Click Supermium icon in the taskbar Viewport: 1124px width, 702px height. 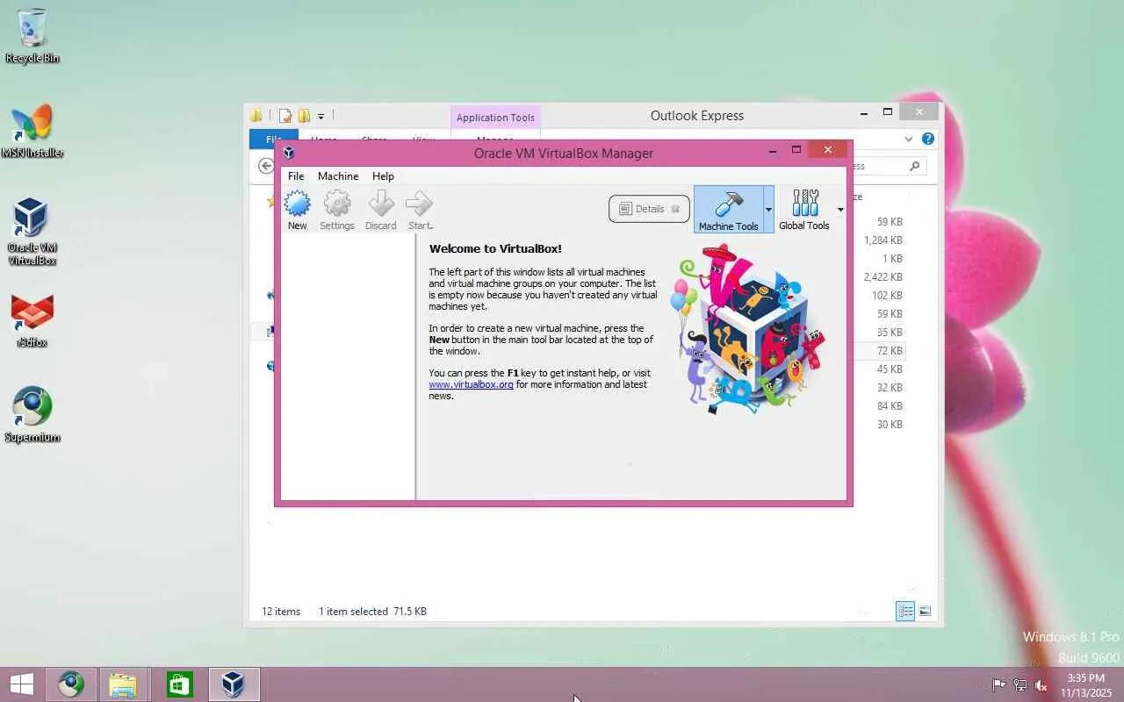click(71, 684)
